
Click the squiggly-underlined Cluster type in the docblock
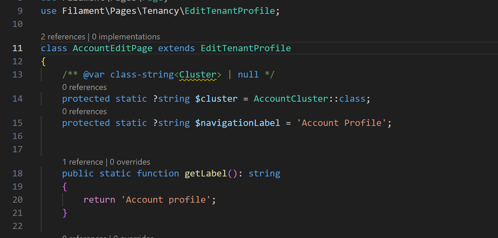click(x=197, y=75)
